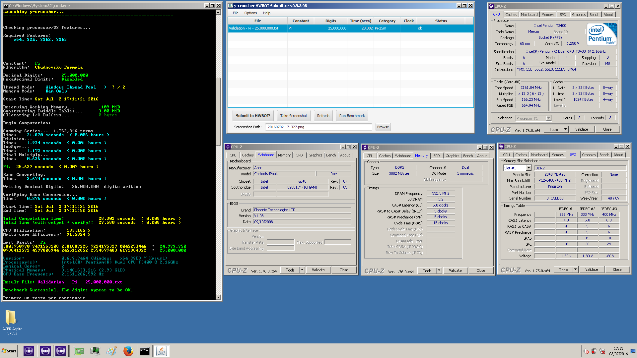Viewport: 637px width, 358px height.
Task: Open the Processor #1 selection dropdown
Action: click(548, 118)
